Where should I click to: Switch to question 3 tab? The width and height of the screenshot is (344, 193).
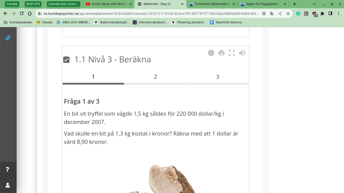(x=218, y=77)
